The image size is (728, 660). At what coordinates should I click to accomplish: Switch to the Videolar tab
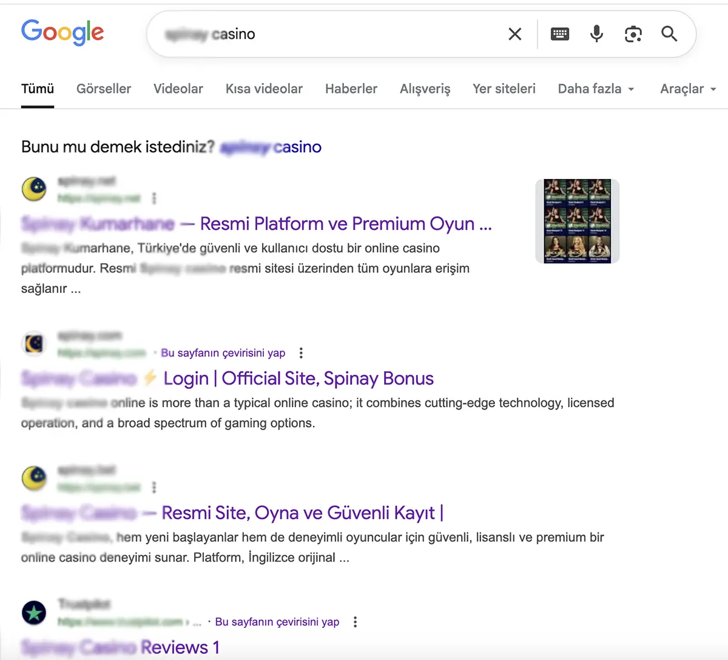click(x=178, y=89)
